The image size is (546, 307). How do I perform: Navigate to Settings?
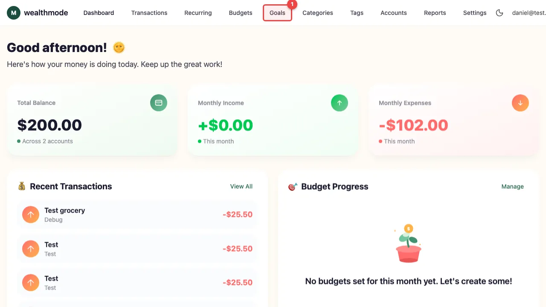[474, 13]
